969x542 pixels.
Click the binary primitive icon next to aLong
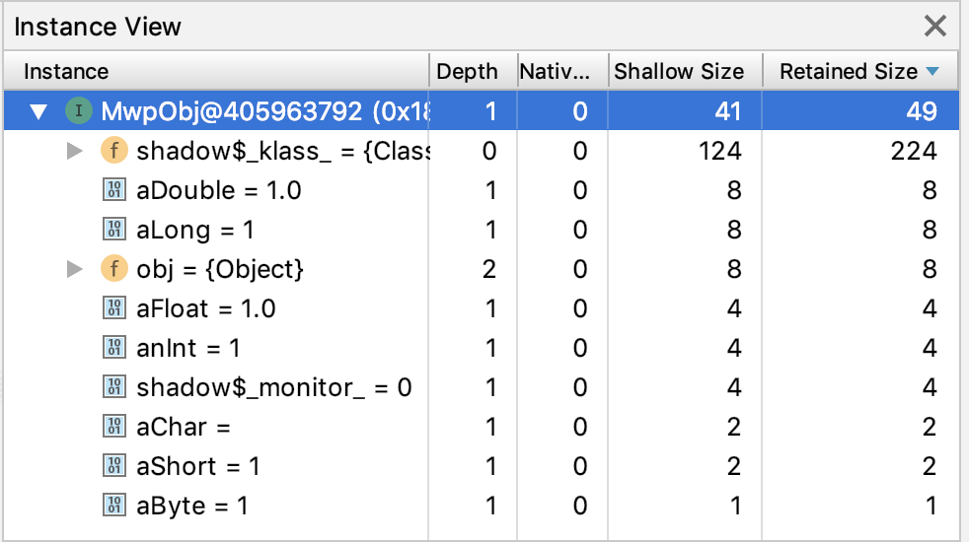[x=113, y=230]
